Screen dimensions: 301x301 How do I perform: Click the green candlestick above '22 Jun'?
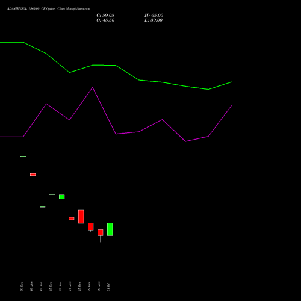pos(62,197)
